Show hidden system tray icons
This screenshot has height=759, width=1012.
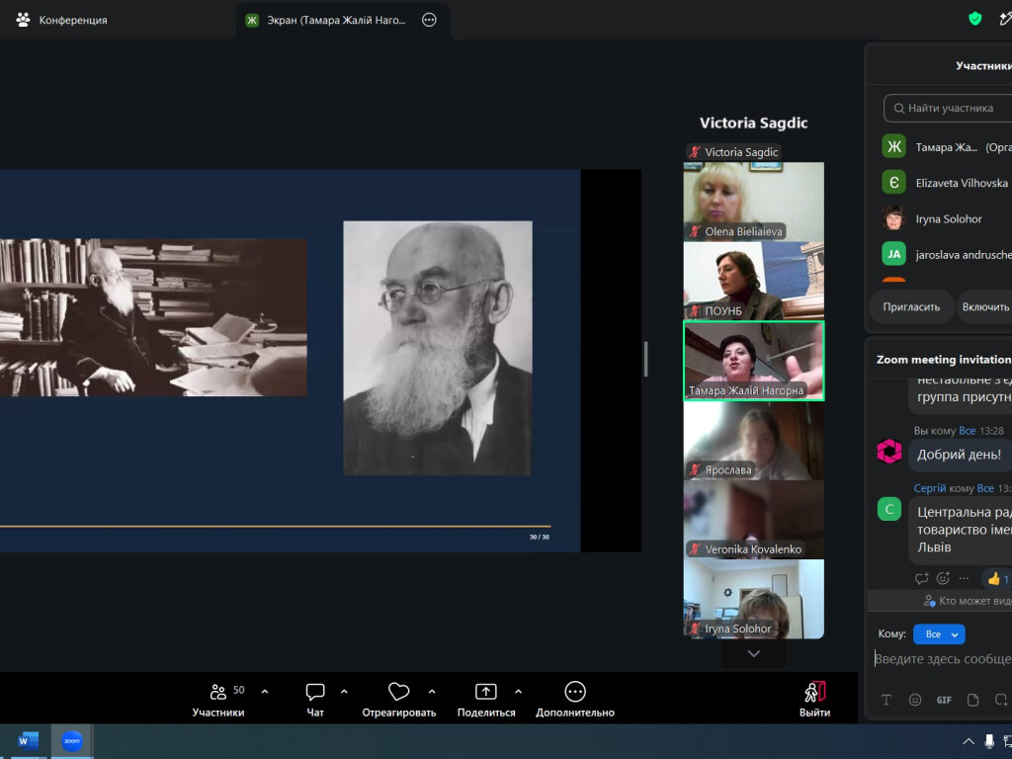pyautogui.click(x=969, y=741)
